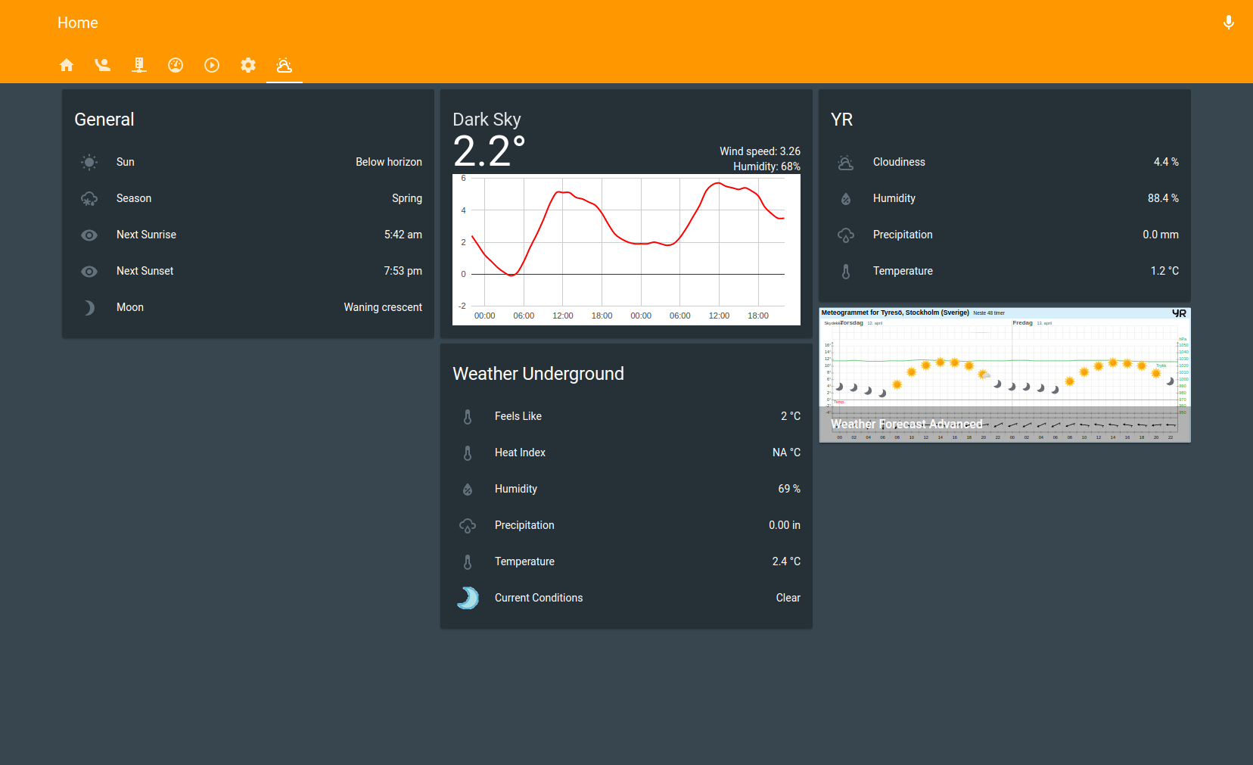Image resolution: width=1253 pixels, height=765 pixels.
Task: Click the Feels Like thermometer icon
Action: (x=468, y=416)
